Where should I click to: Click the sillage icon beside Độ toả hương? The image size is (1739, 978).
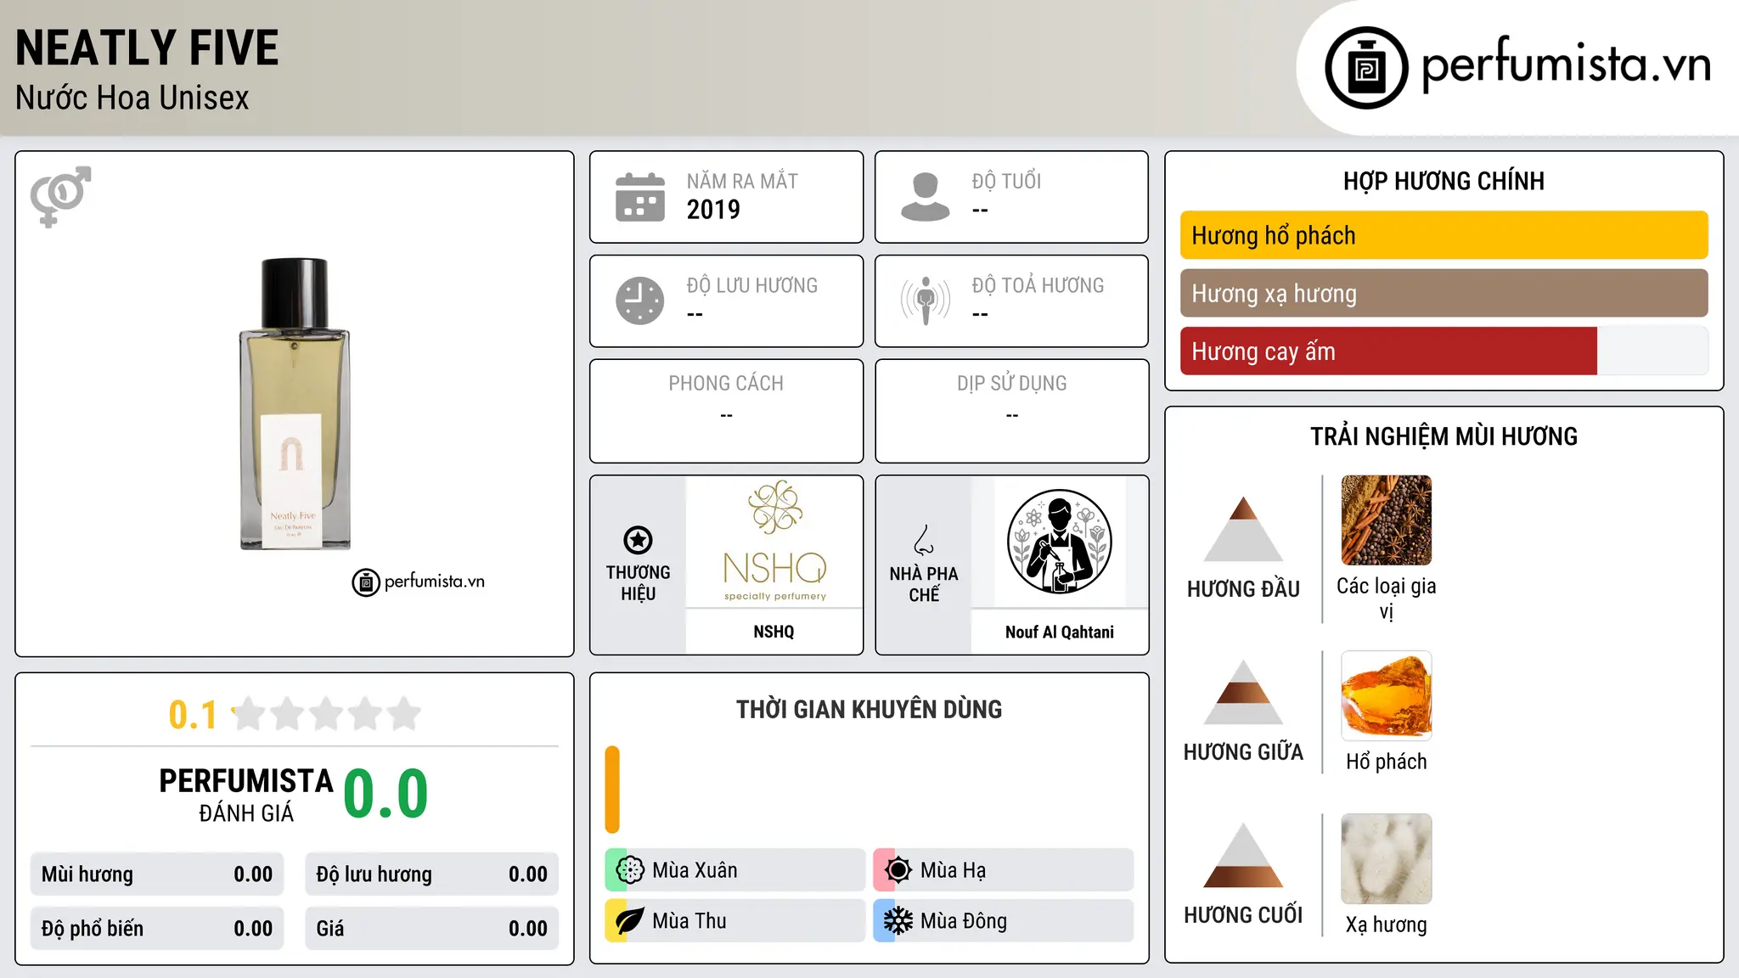click(926, 301)
